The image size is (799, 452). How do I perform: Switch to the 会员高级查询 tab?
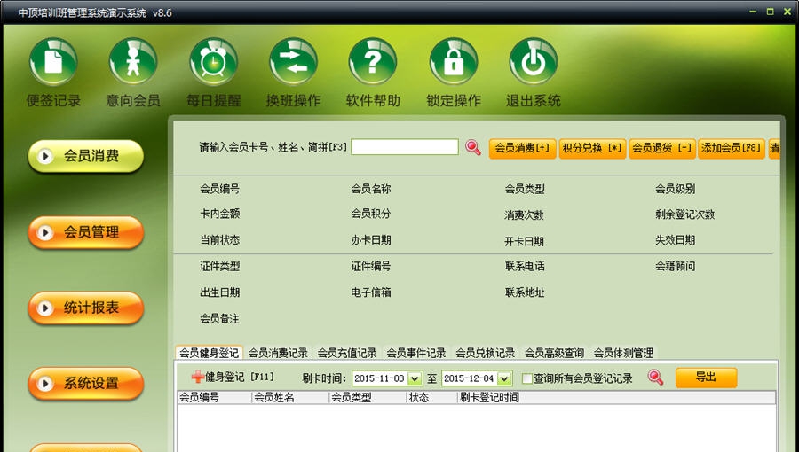(x=554, y=353)
